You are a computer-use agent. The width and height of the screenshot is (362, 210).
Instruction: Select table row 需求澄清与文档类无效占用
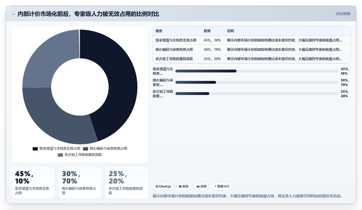(252, 40)
